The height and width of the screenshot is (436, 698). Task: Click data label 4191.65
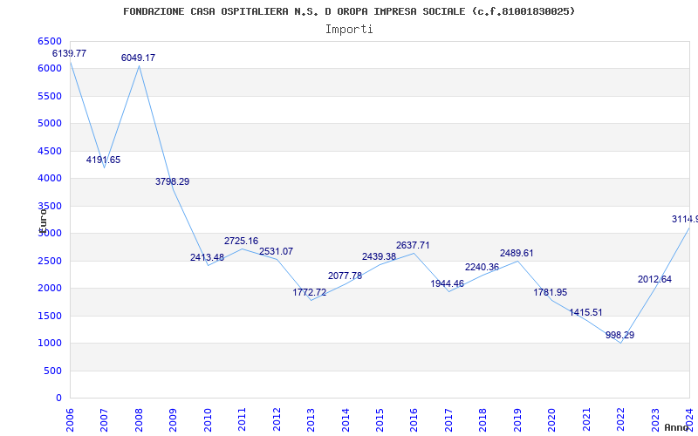[x=103, y=160]
